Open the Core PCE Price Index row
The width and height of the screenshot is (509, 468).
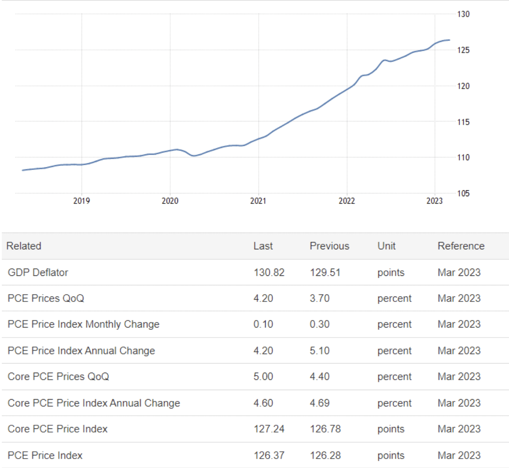(x=57, y=429)
